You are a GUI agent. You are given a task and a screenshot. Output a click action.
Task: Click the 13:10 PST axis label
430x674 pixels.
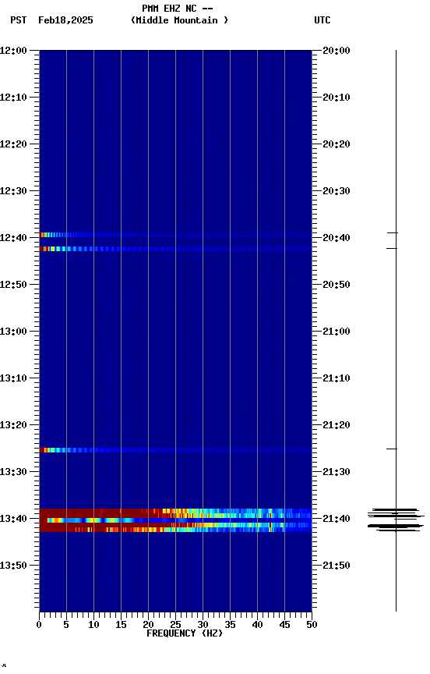(13, 378)
